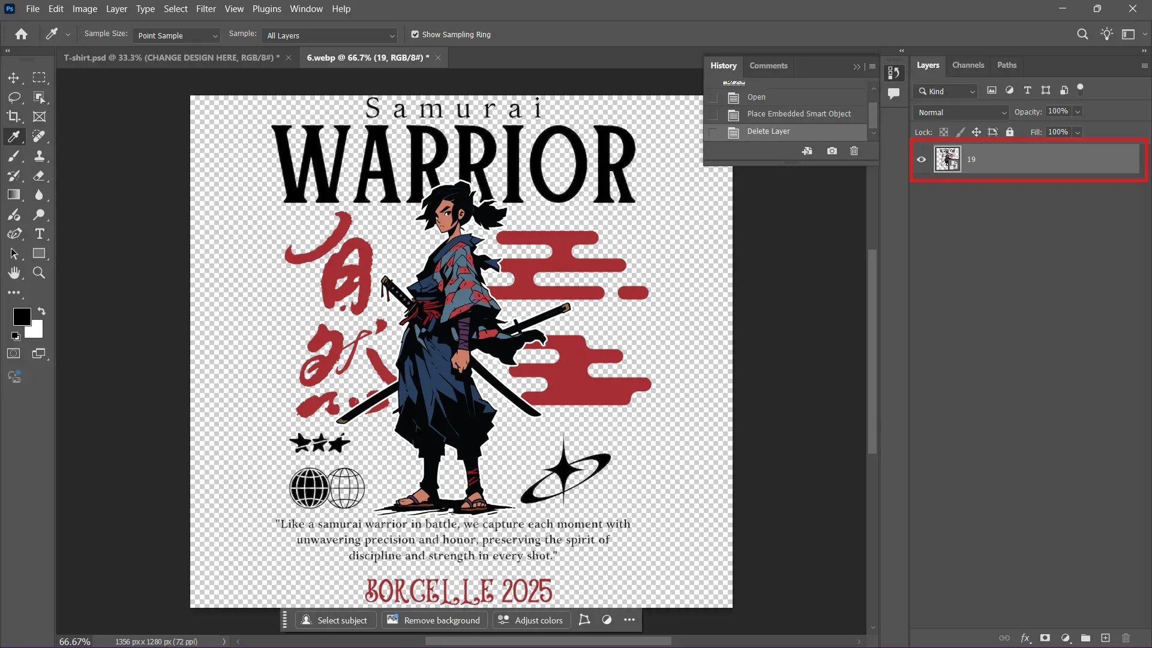
Task: Open the Sample All Layers dropdown
Action: tap(330, 36)
